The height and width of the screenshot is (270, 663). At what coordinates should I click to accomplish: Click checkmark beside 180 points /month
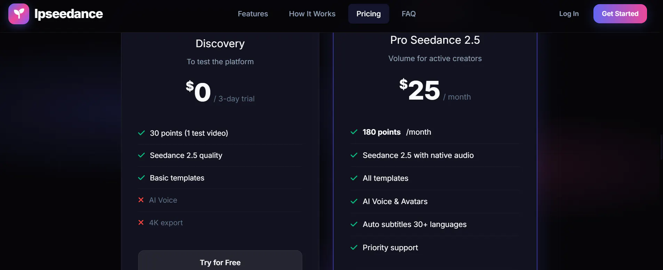[x=354, y=132]
